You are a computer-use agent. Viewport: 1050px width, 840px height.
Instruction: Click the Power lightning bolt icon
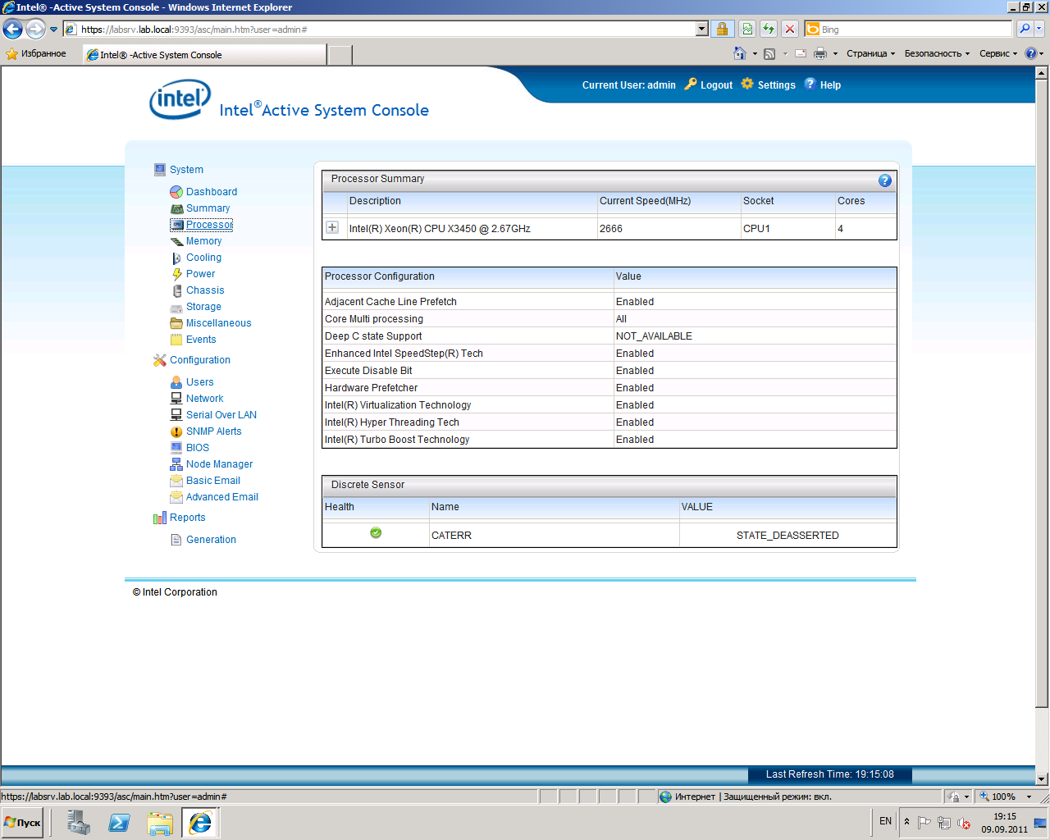[176, 274]
